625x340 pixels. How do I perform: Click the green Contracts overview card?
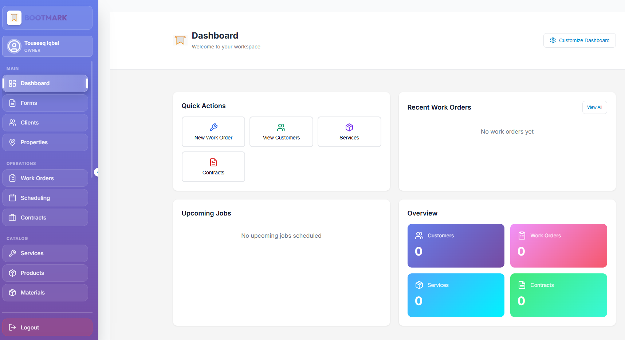point(558,295)
